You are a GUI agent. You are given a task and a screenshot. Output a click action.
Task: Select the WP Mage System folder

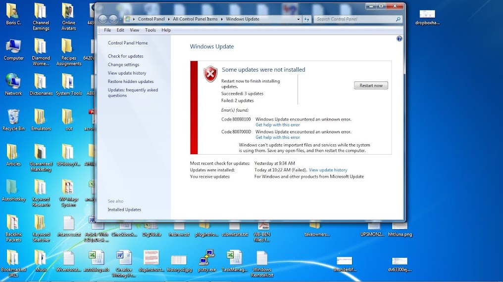[69, 193]
